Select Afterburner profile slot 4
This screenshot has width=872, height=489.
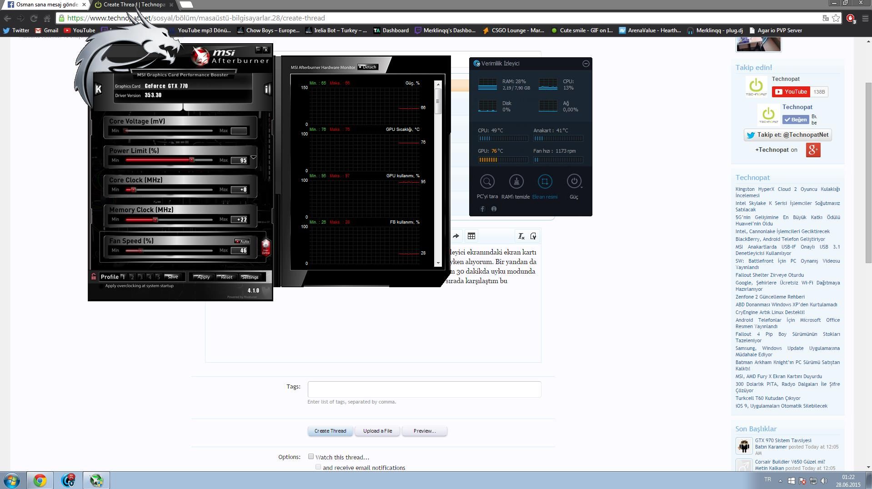coord(150,277)
